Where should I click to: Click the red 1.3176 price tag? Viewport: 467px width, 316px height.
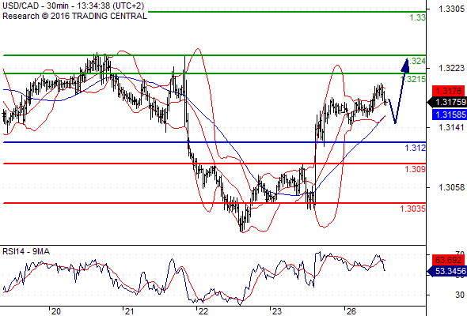coord(449,91)
